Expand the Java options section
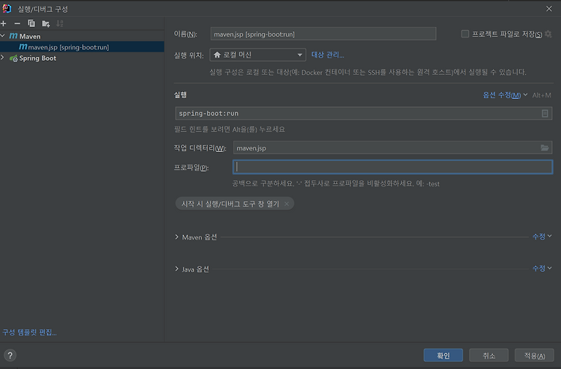The height and width of the screenshot is (369, 561). [177, 269]
